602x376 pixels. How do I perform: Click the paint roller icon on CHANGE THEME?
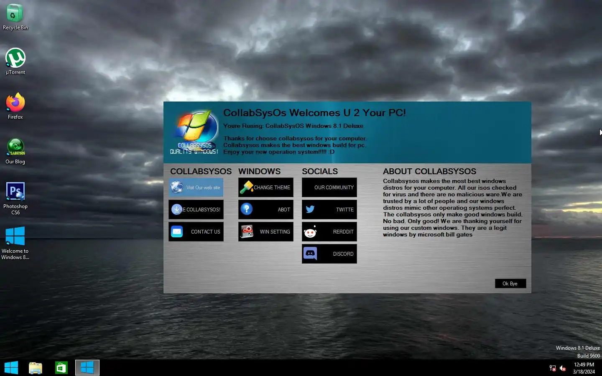pos(246,188)
